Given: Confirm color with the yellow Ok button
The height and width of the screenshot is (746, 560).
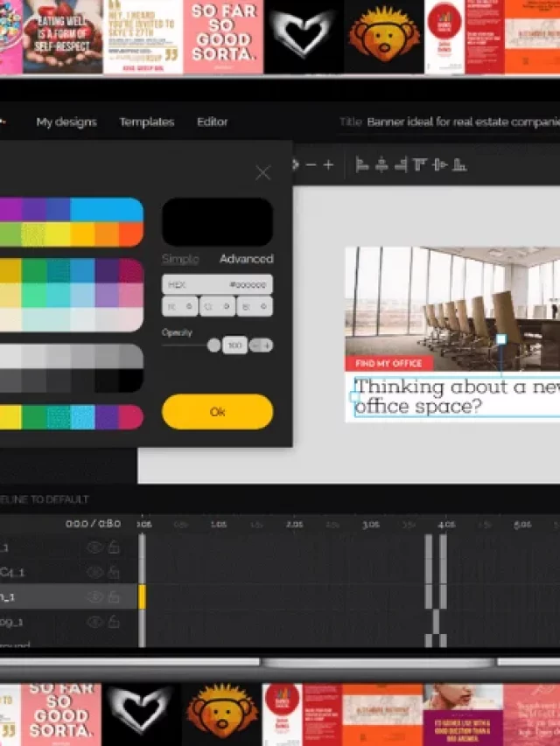Looking at the screenshot, I should pyautogui.click(x=218, y=412).
